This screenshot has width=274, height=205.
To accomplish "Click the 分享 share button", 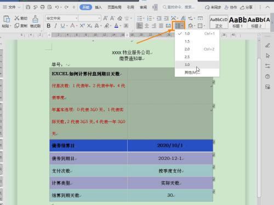I will tap(246, 7).
